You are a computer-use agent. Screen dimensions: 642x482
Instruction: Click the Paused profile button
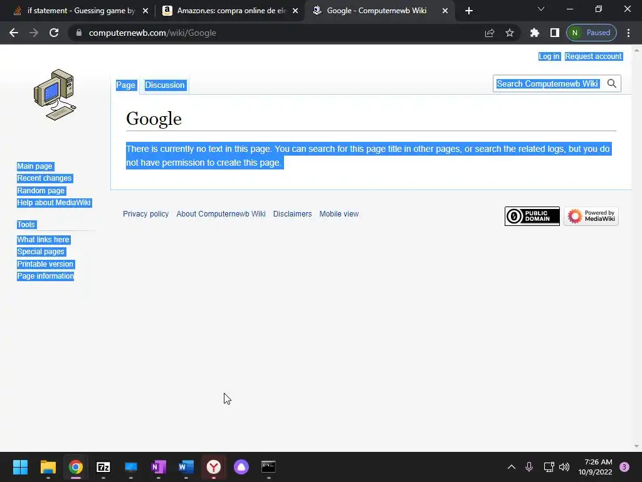(591, 33)
